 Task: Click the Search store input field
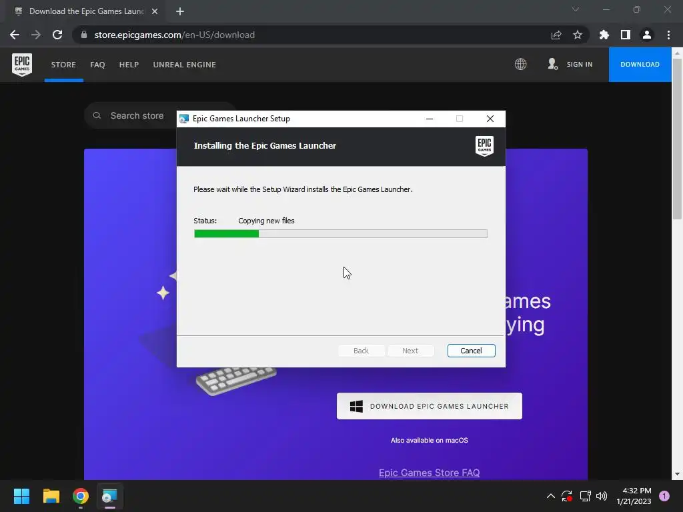160,115
